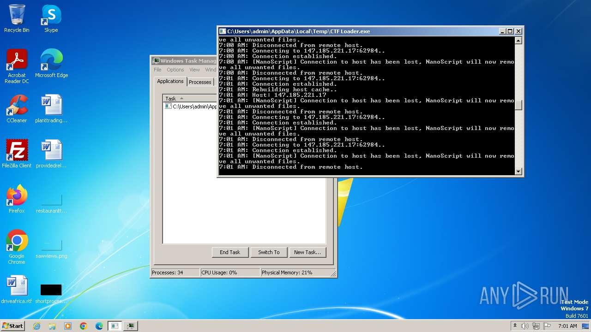The width and height of the screenshot is (591, 332).
Task: Sort tasks by the Task column header
Action: (x=190, y=98)
